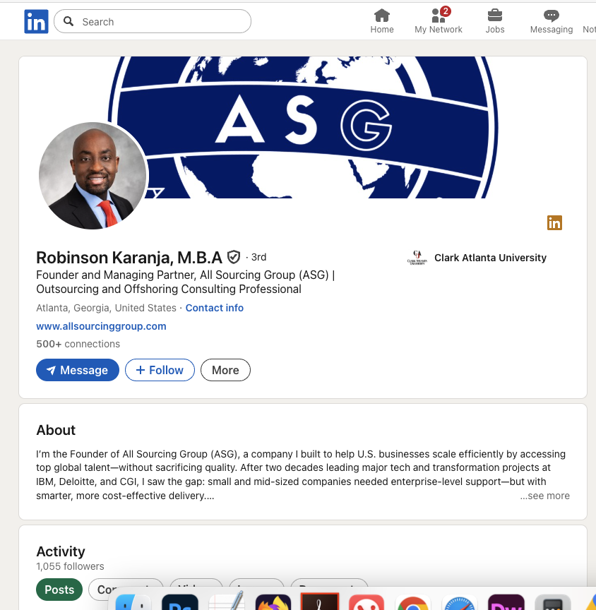Screen dimensions: 596x610
Task: Click the verification shield badge beside name
Action: click(x=234, y=257)
